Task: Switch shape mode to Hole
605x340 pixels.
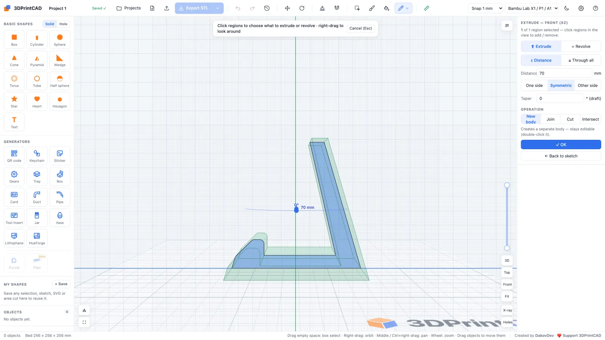Action: pos(64,24)
